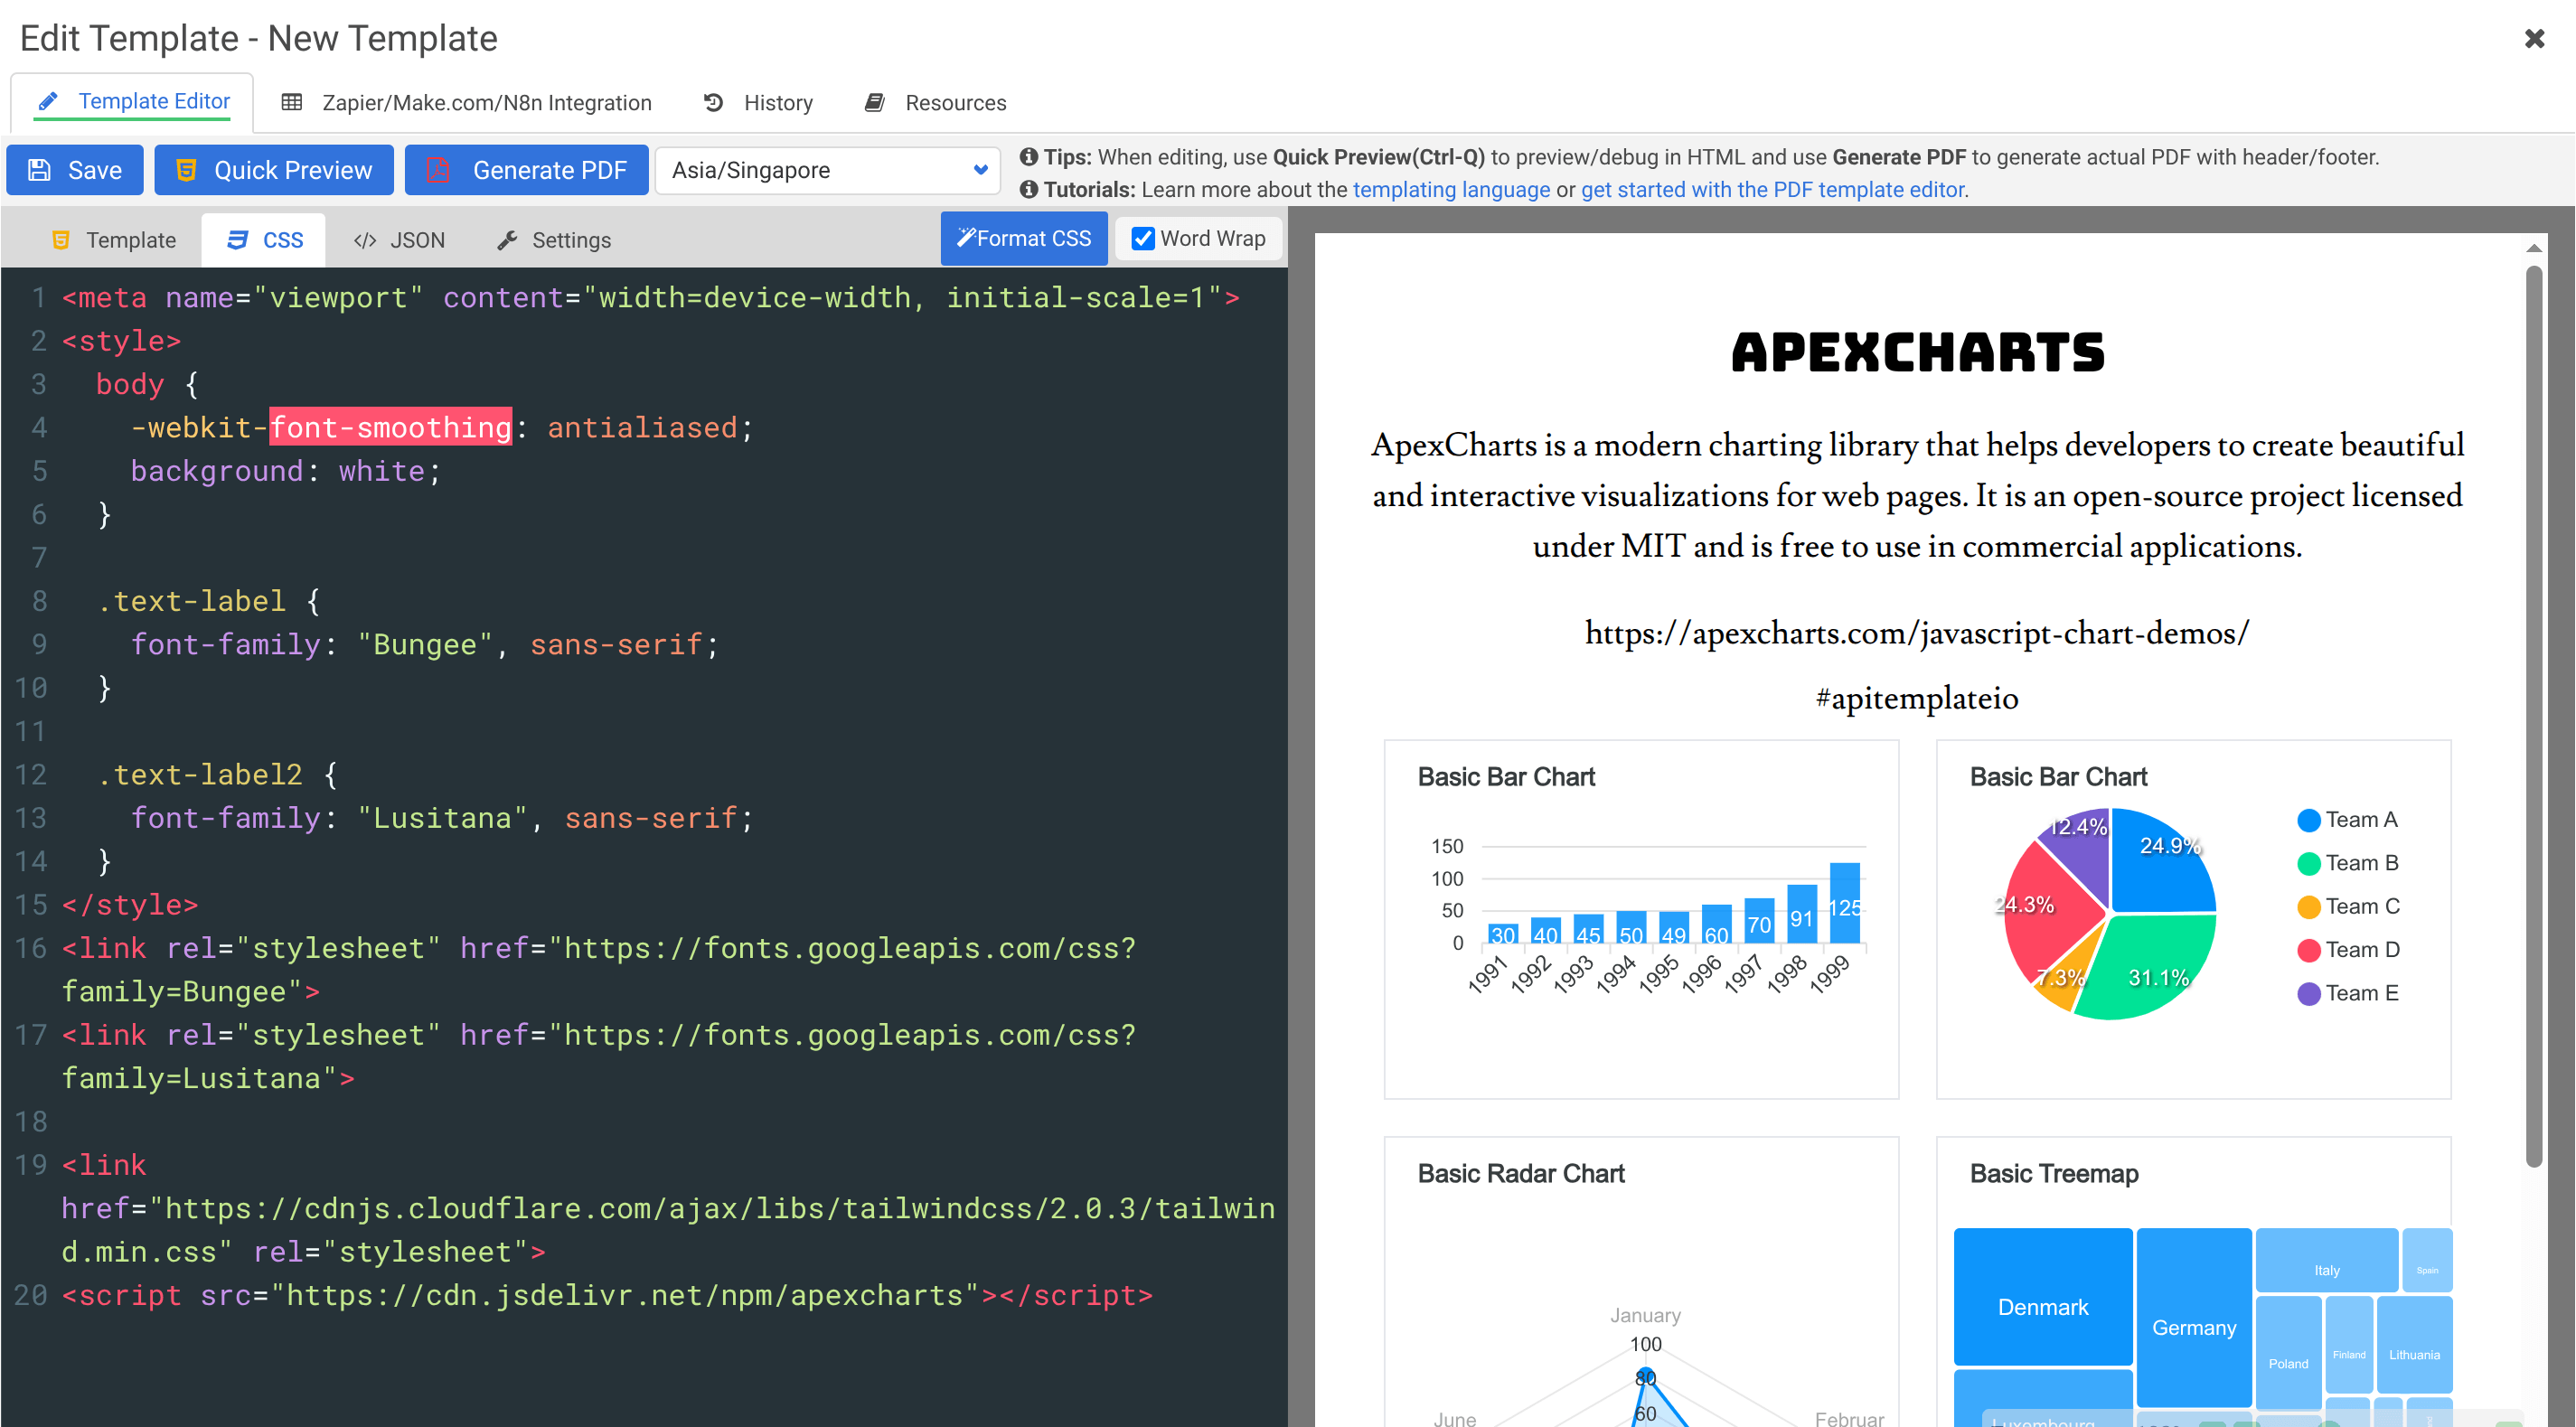Click the Quick Preview lightning icon
This screenshot has height=1427, width=2576.
pos(186,169)
